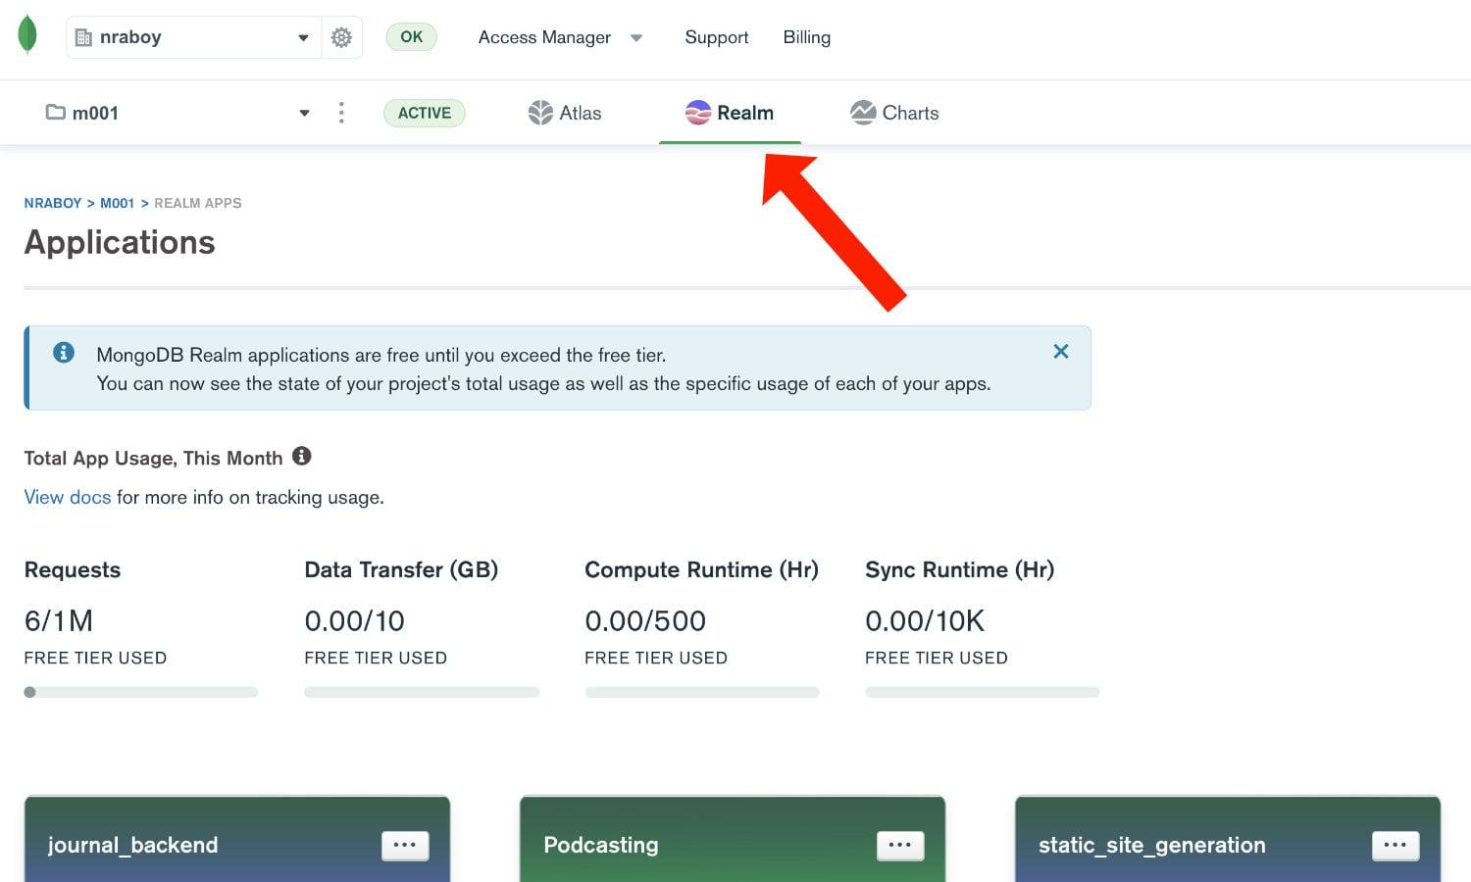Open the Support link
The image size is (1471, 882).
coord(716,37)
